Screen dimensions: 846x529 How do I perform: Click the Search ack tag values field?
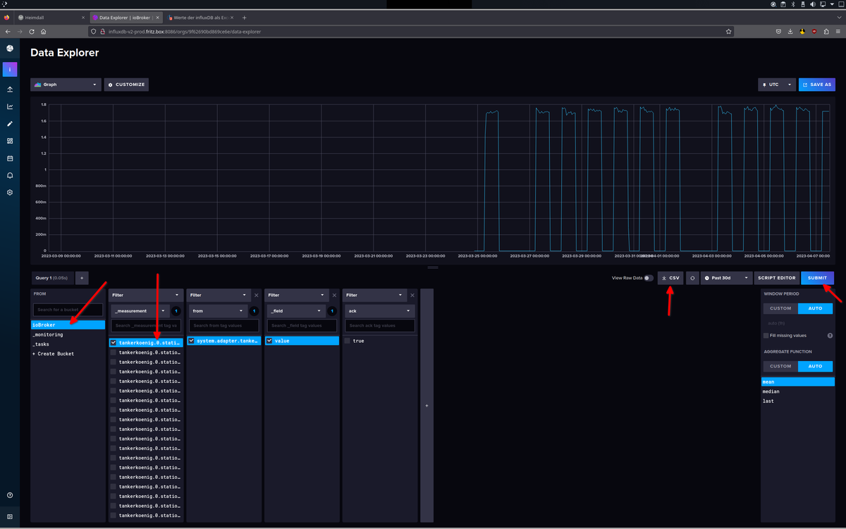coord(379,326)
